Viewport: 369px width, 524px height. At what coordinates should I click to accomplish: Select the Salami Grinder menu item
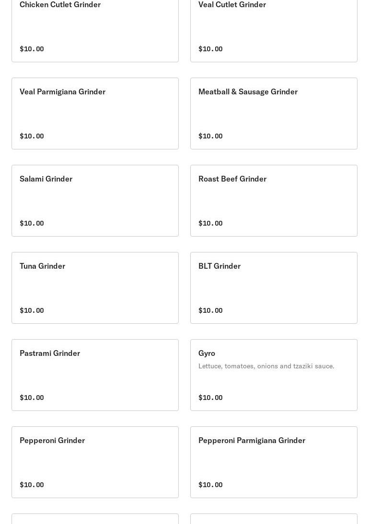click(95, 200)
